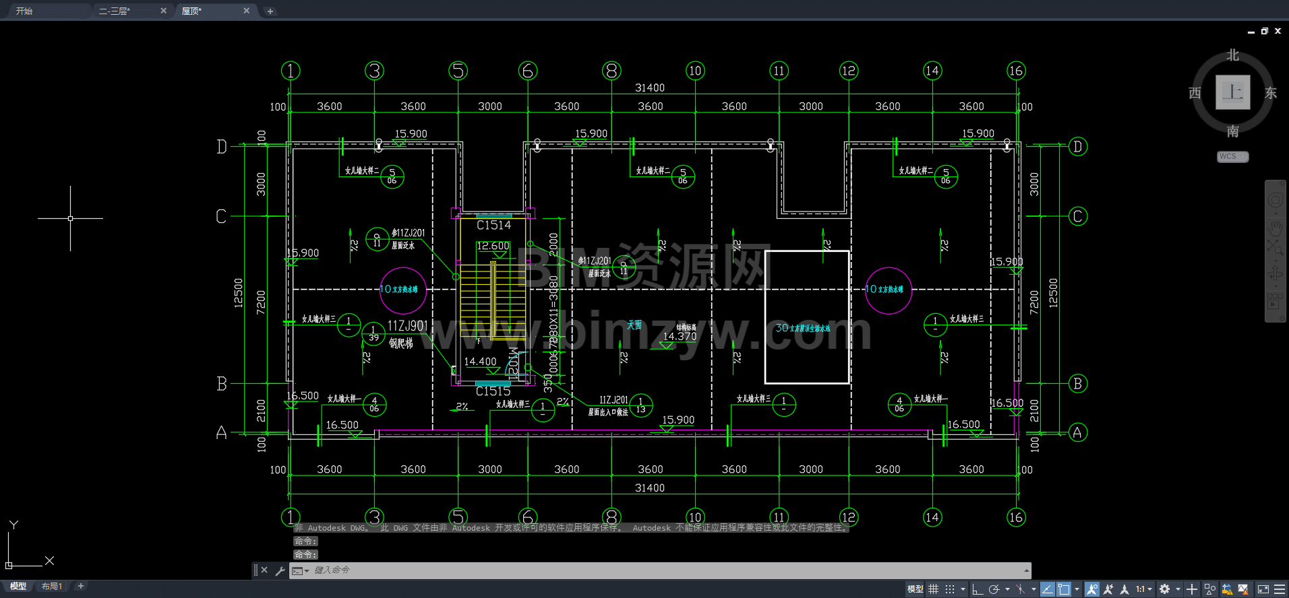Screen dimensions: 1289x598
Task: Open the WCS coordinate system dropdown
Action: click(1232, 157)
